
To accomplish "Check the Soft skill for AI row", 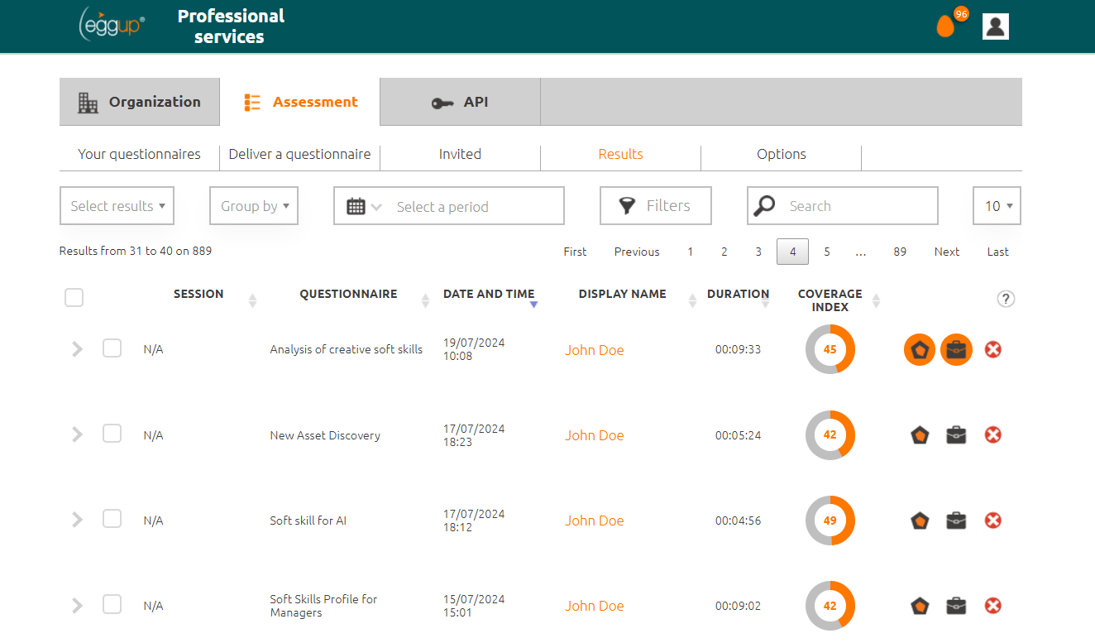I will (112, 519).
